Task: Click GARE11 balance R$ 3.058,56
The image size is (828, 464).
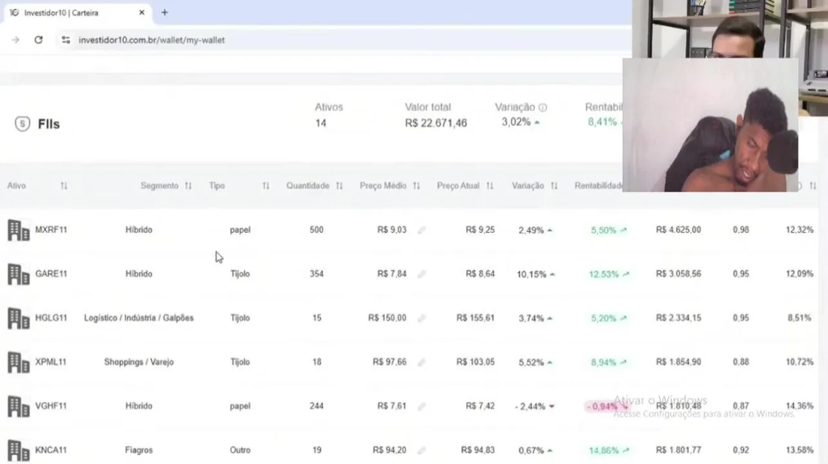Action: coord(678,274)
